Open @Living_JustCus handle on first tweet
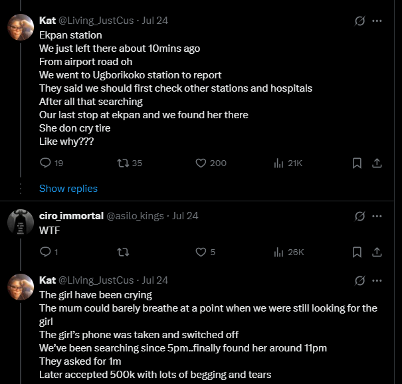Image resolution: width=402 pixels, height=384 pixels. [x=96, y=21]
